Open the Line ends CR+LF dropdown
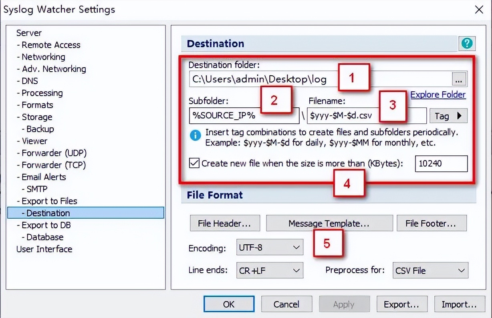492x318 pixels. point(270,271)
